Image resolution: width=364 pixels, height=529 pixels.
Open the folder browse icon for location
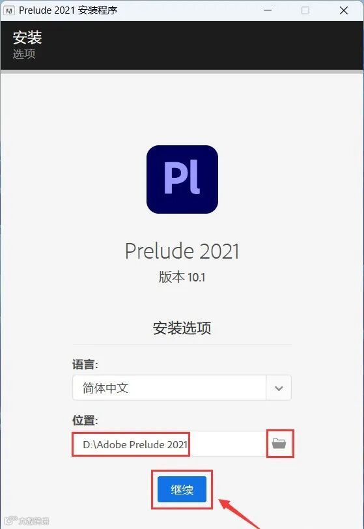pos(279,443)
